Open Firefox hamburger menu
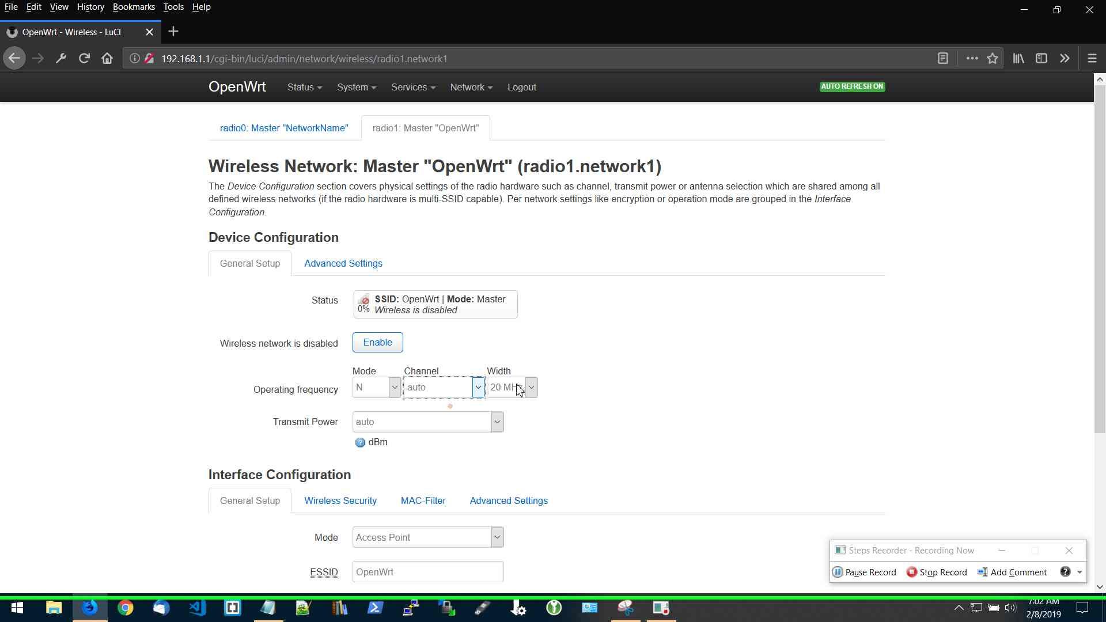Viewport: 1106px width, 622px height. tap(1092, 58)
